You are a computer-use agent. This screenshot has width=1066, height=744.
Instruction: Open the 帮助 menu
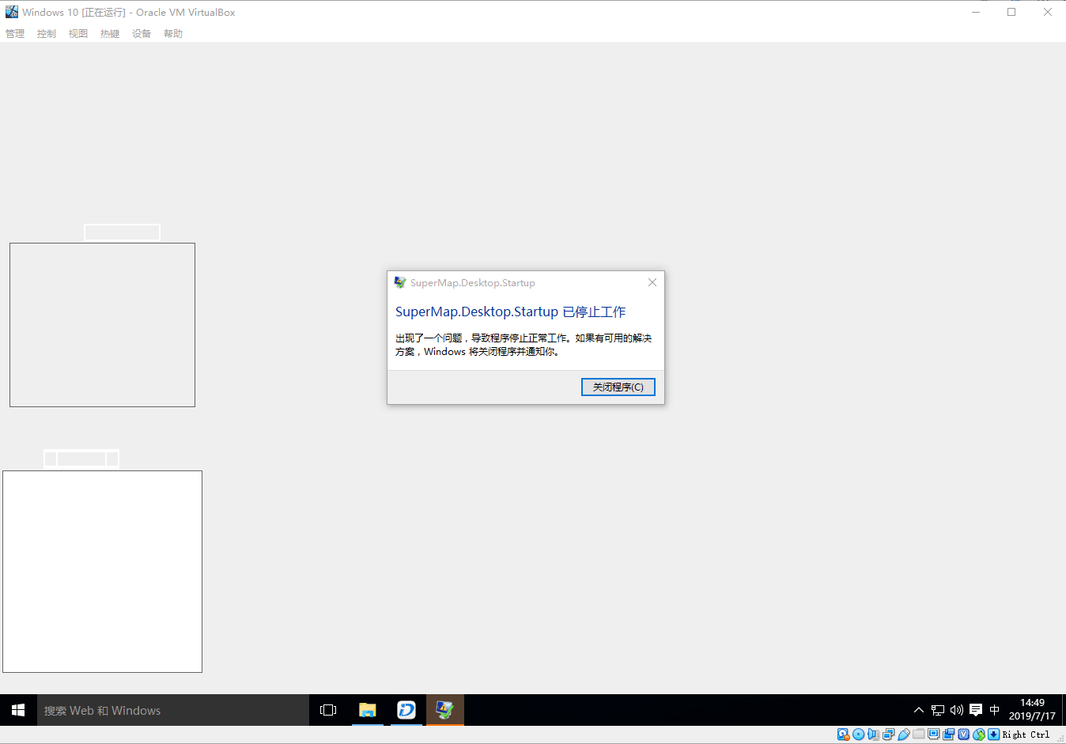(173, 34)
